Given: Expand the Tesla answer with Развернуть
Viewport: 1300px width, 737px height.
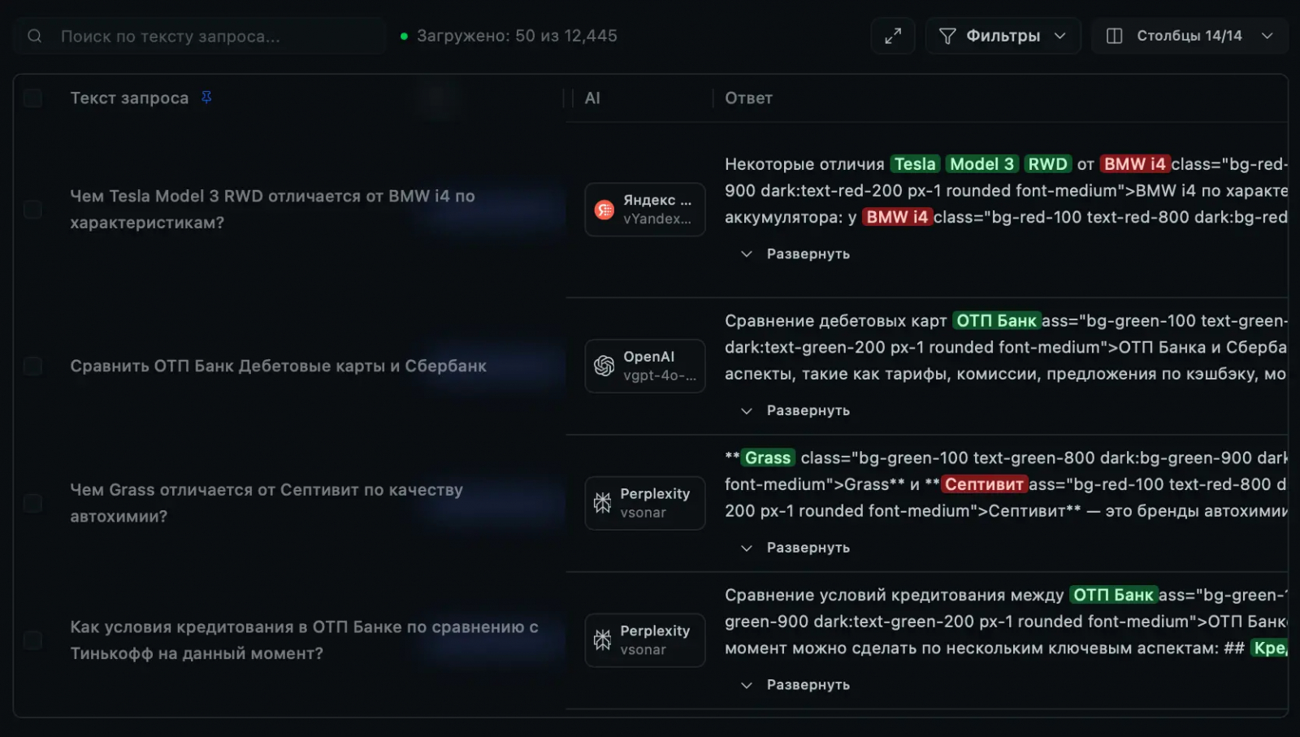Looking at the screenshot, I should (x=796, y=254).
